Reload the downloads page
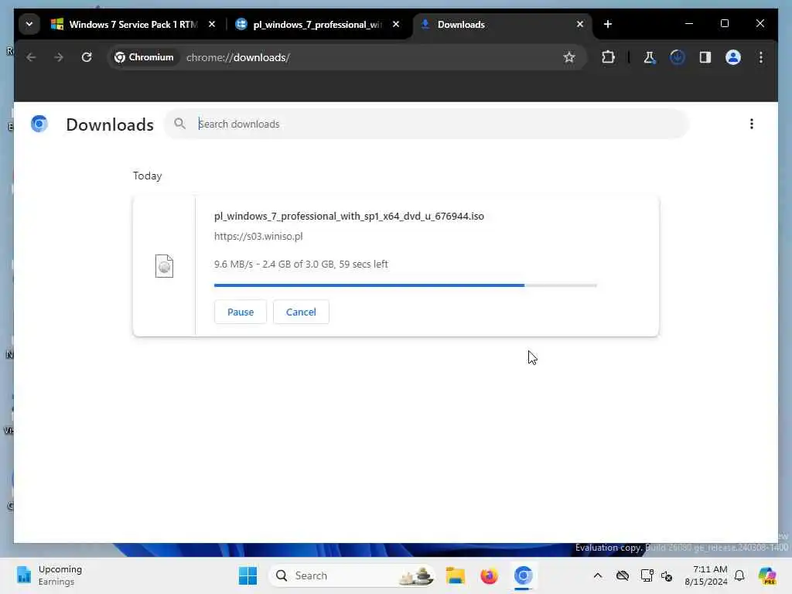The image size is (792, 594). pos(87,57)
